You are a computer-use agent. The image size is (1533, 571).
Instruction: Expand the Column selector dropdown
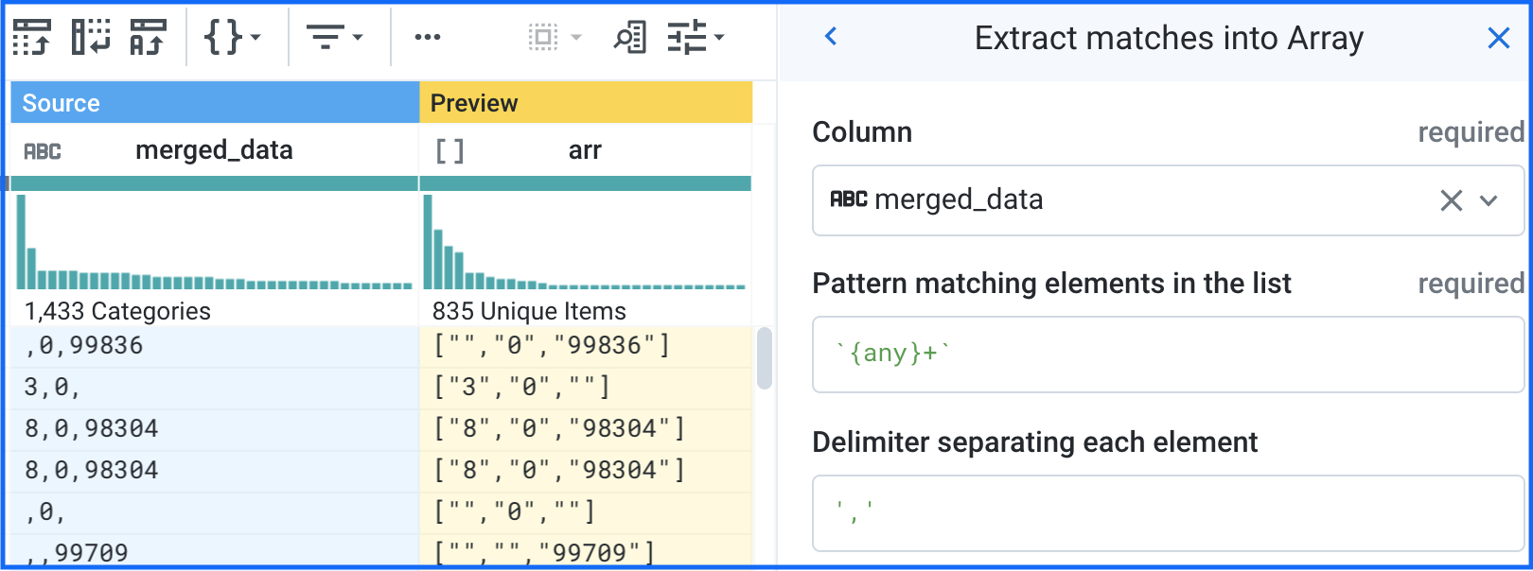(1489, 200)
